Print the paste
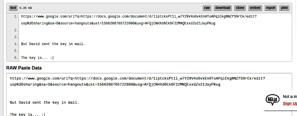Viewport: 297px width, 116px height. pos(284,8)
